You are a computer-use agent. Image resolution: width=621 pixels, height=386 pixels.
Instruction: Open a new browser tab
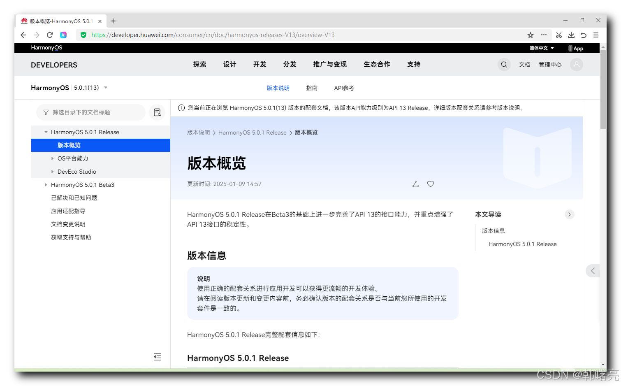point(113,21)
